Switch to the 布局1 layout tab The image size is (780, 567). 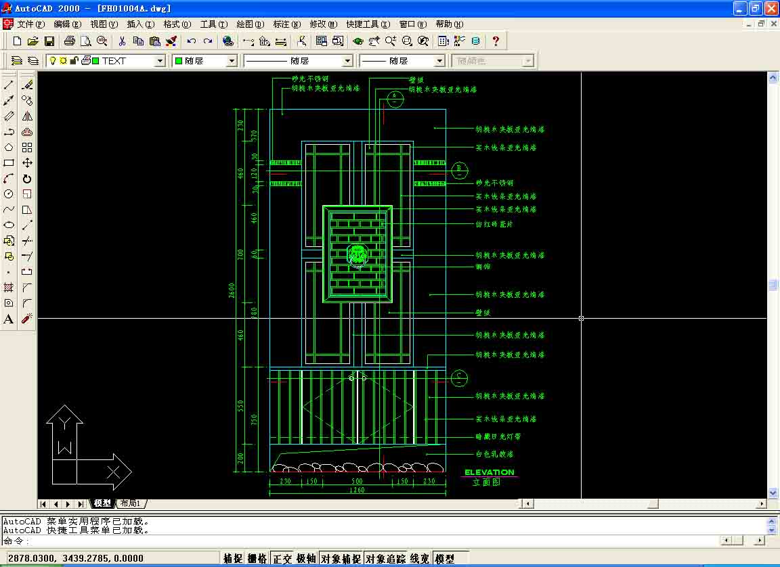tap(131, 503)
